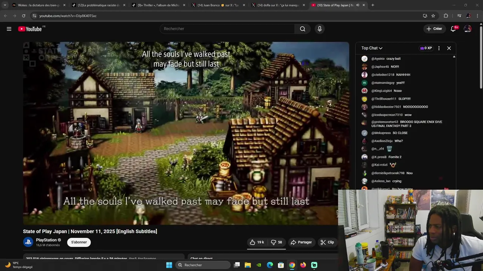Click the magnifier search button on YouTube
This screenshot has width=483, height=271.
click(x=303, y=29)
